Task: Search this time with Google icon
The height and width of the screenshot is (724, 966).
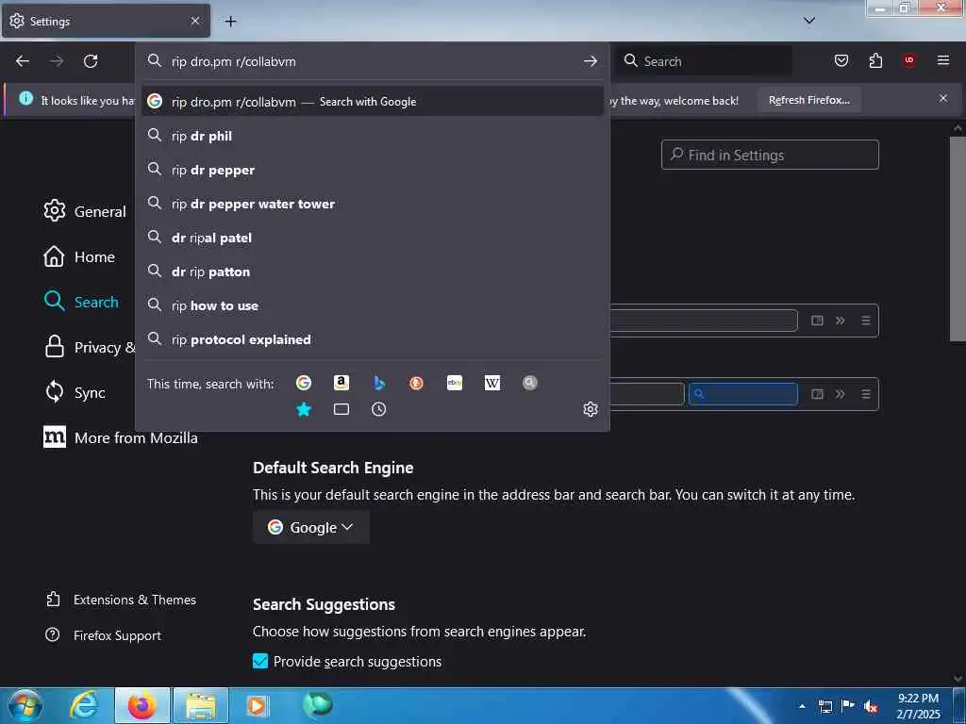Action: [304, 383]
